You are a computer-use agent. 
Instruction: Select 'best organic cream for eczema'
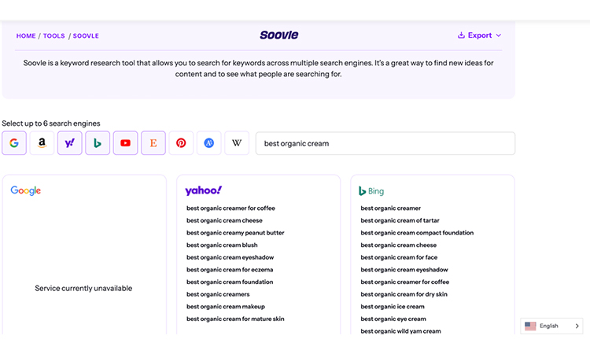click(230, 270)
